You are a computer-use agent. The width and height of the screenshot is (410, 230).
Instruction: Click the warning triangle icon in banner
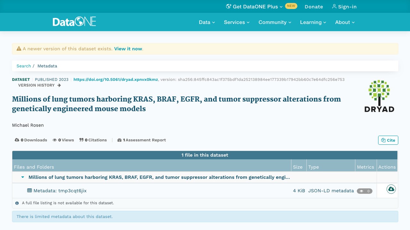(x=19, y=49)
